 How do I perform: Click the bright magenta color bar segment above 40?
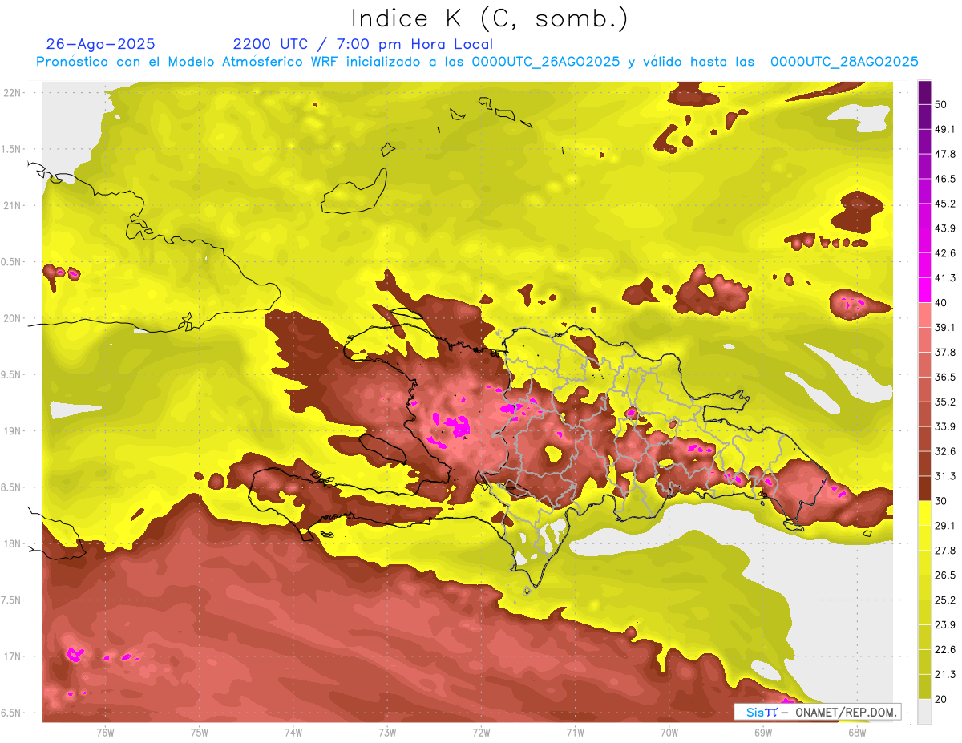pyautogui.click(x=924, y=290)
